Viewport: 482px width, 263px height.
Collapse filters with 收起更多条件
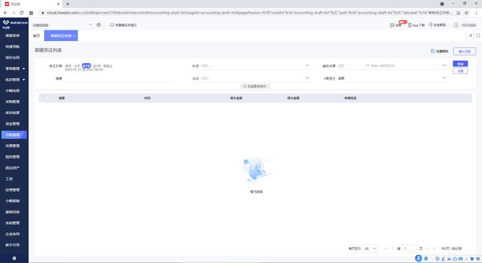pyautogui.click(x=255, y=86)
